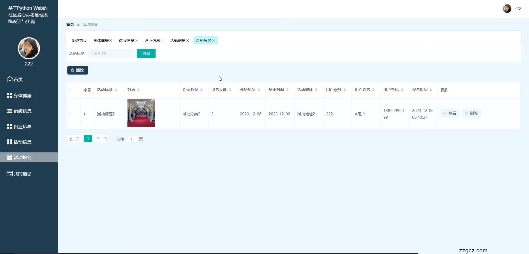Check the select-all checkbox in table header
The height and width of the screenshot is (254, 529).
pyautogui.click(x=71, y=90)
